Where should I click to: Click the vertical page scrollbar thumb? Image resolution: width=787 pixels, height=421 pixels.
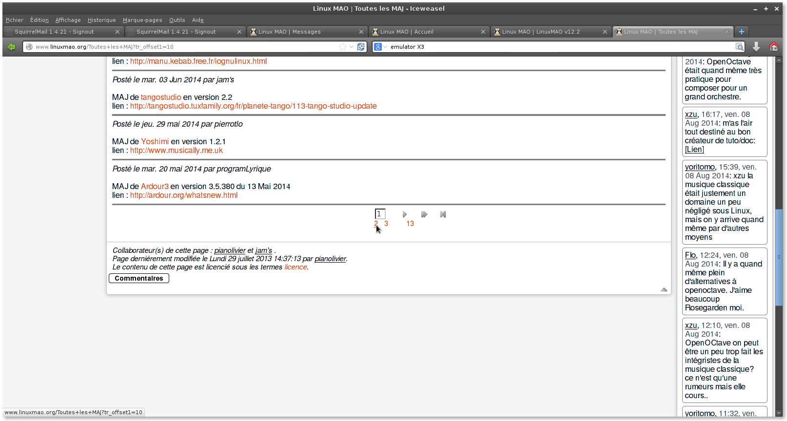[779, 257]
